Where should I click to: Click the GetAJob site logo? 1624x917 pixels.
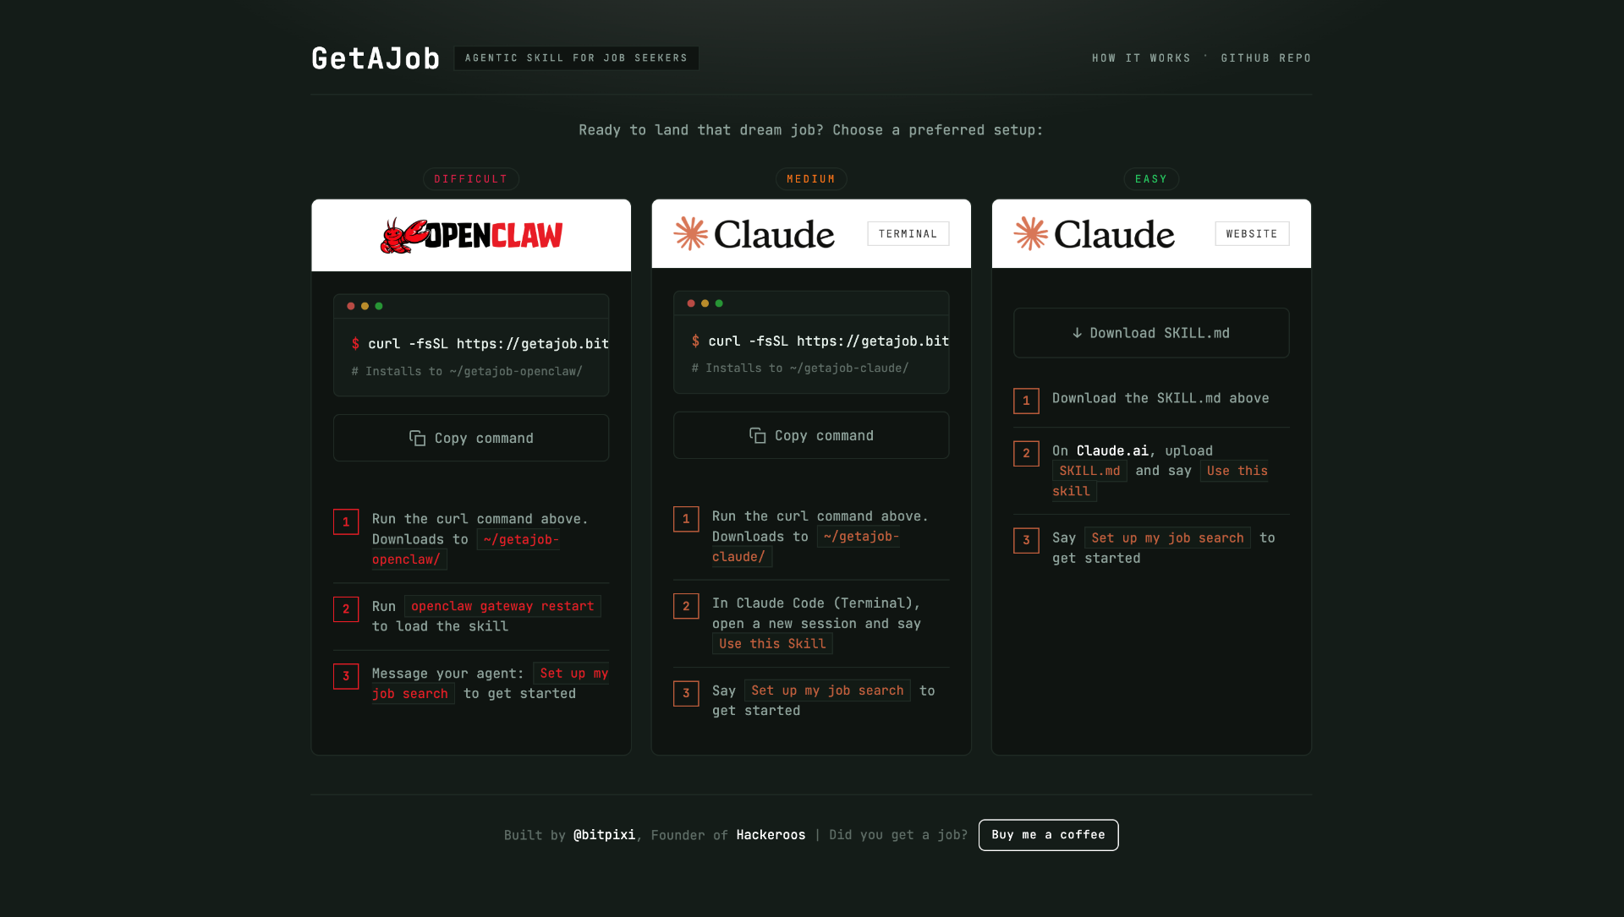coord(376,58)
